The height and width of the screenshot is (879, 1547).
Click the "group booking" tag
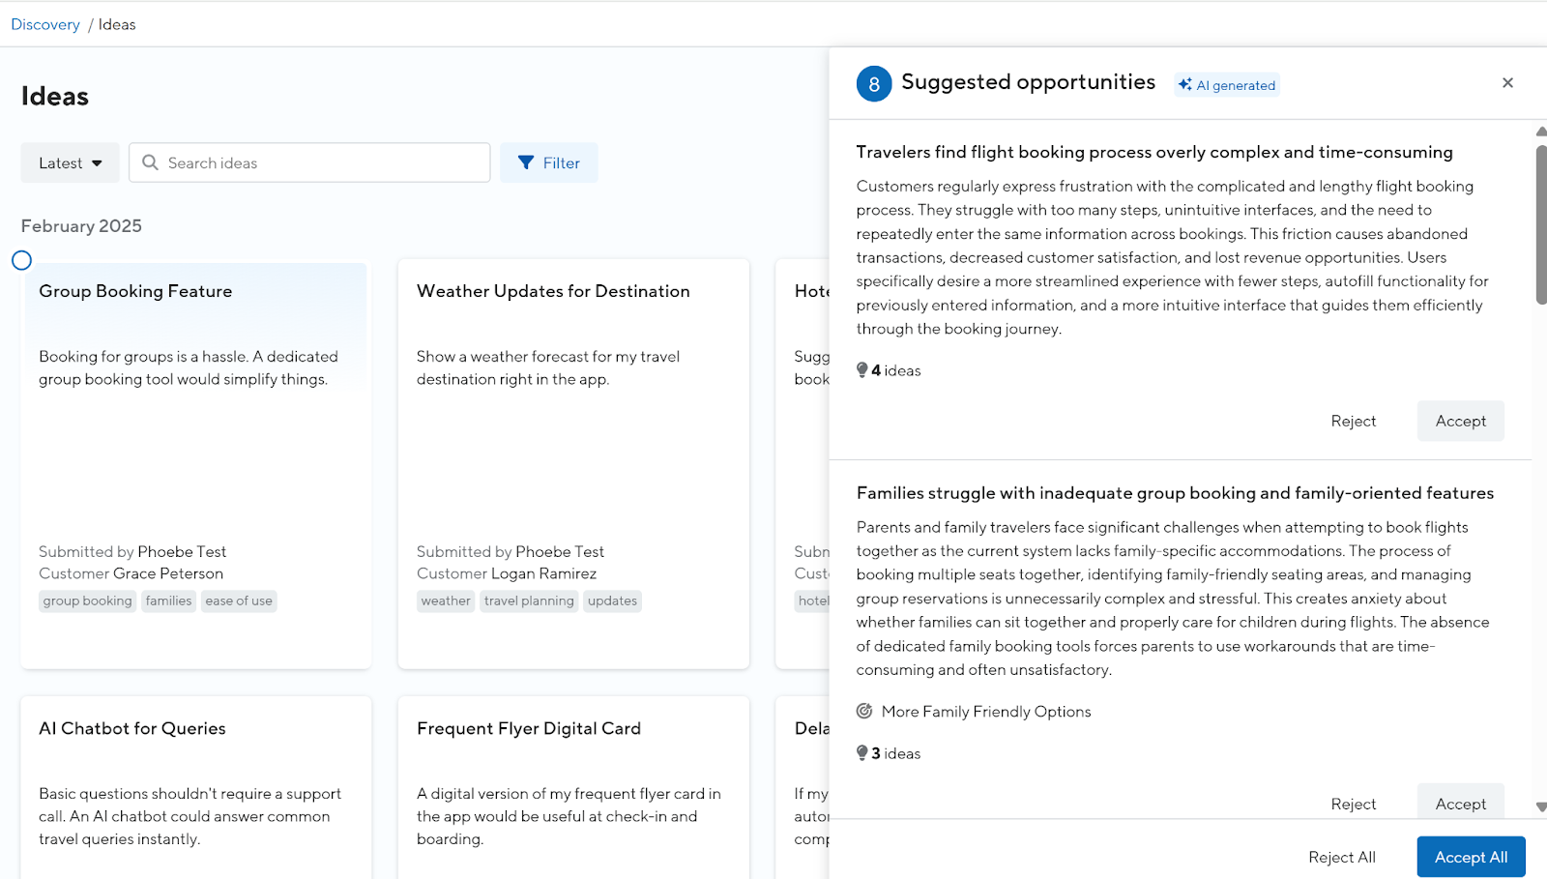point(87,601)
